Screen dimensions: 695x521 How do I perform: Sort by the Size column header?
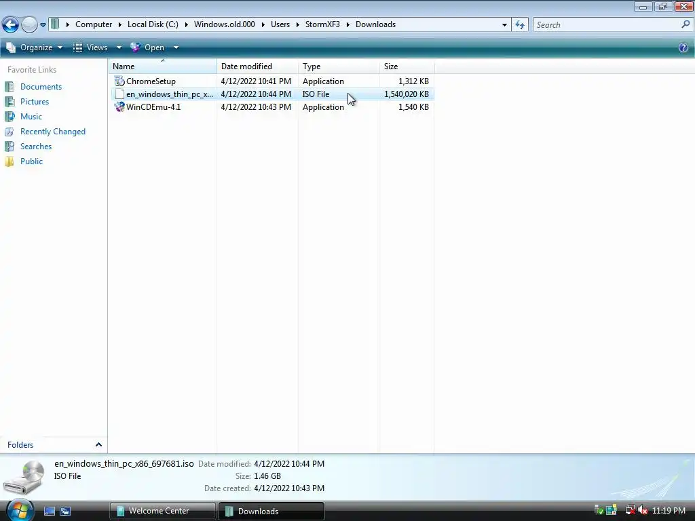(x=407, y=66)
